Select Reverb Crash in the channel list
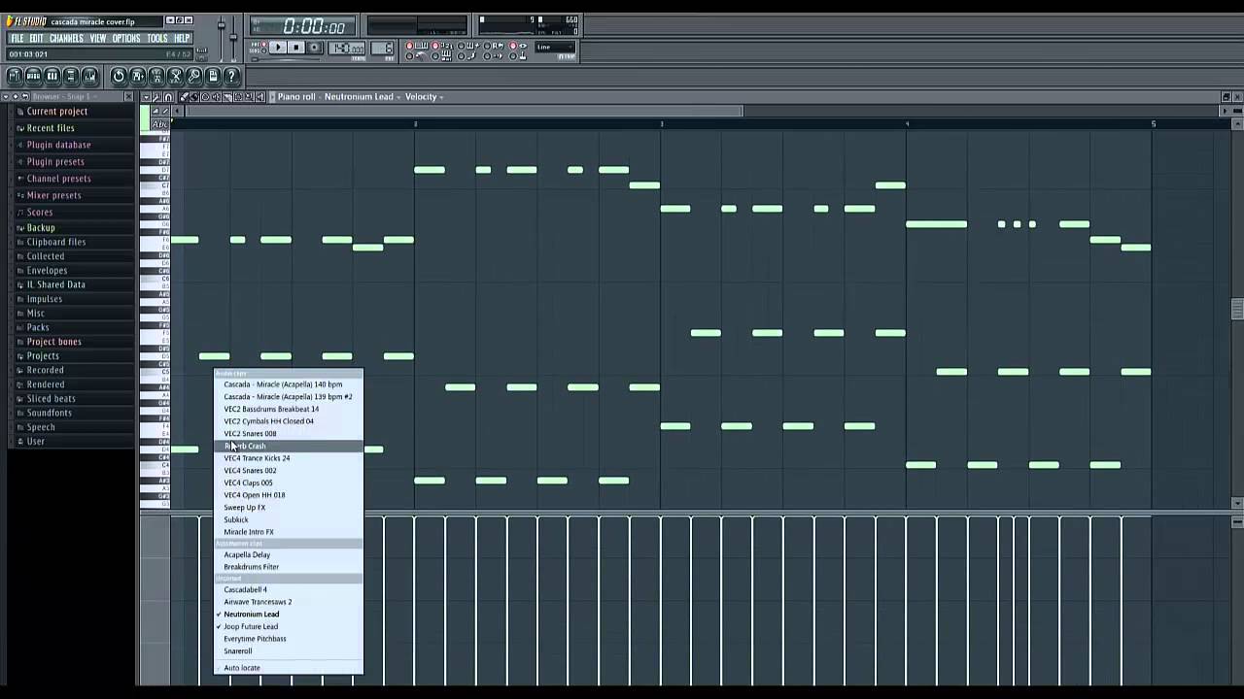 coord(289,446)
